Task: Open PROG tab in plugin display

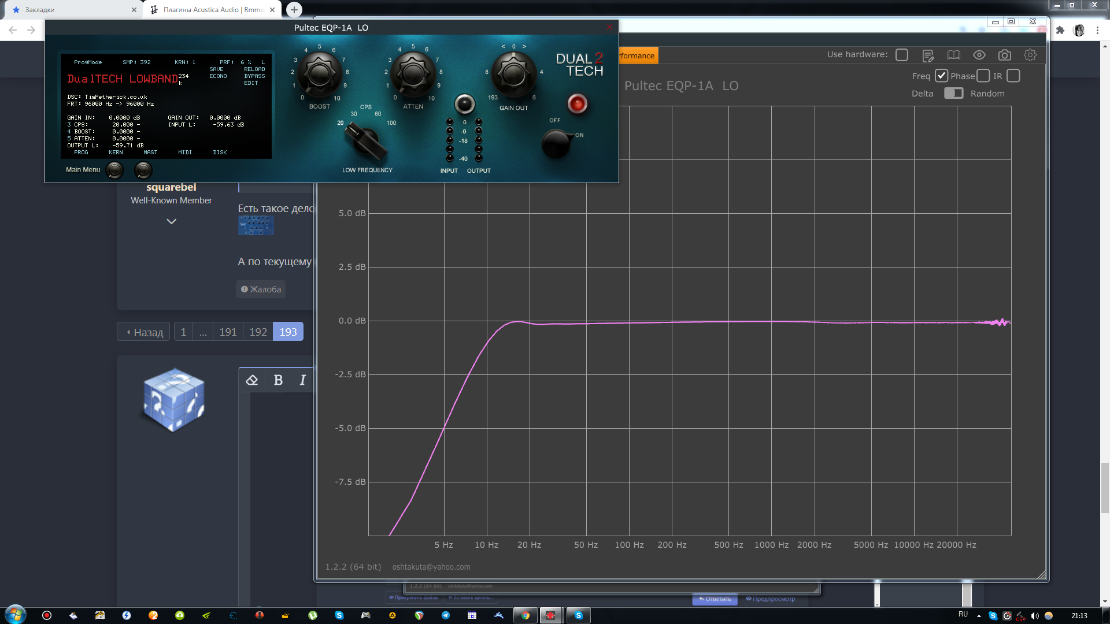Action: (81, 153)
